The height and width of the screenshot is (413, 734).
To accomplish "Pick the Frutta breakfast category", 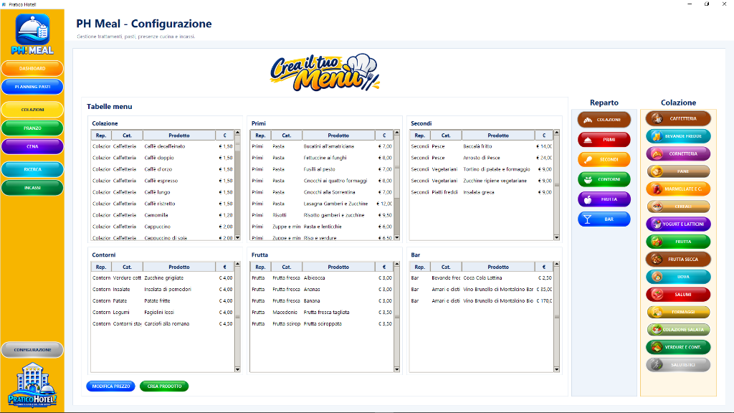I will [678, 242].
